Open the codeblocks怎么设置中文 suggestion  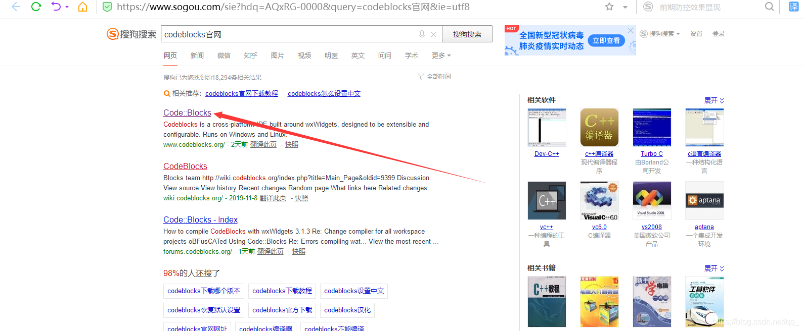(x=324, y=93)
